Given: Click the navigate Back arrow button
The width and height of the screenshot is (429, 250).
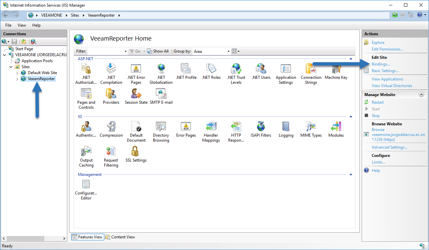Looking at the screenshot, I should coord(6,15).
